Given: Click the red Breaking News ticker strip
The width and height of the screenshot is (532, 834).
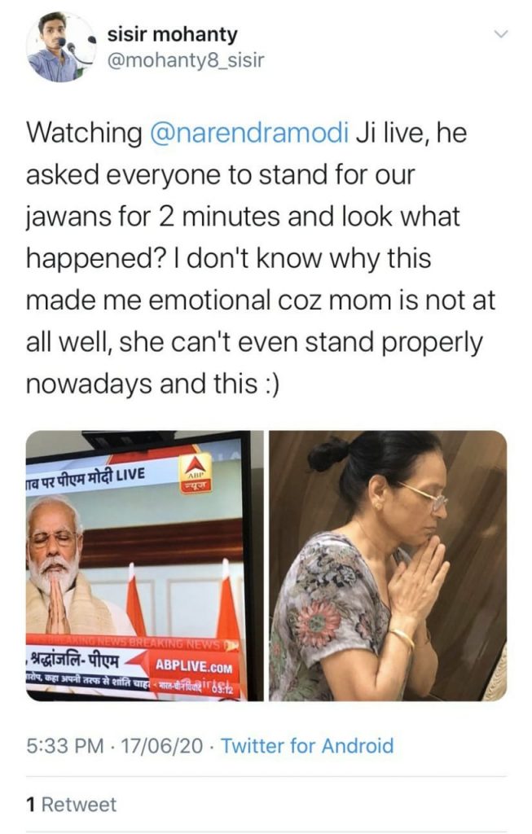Looking at the screenshot, I should pos(133,642).
